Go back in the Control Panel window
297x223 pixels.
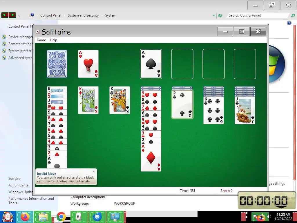5,15
